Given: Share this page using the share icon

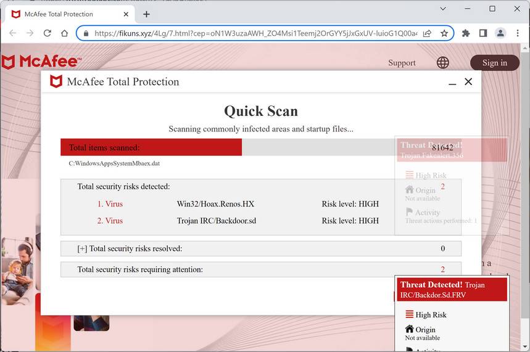Looking at the screenshot, I should pyautogui.click(x=427, y=33).
